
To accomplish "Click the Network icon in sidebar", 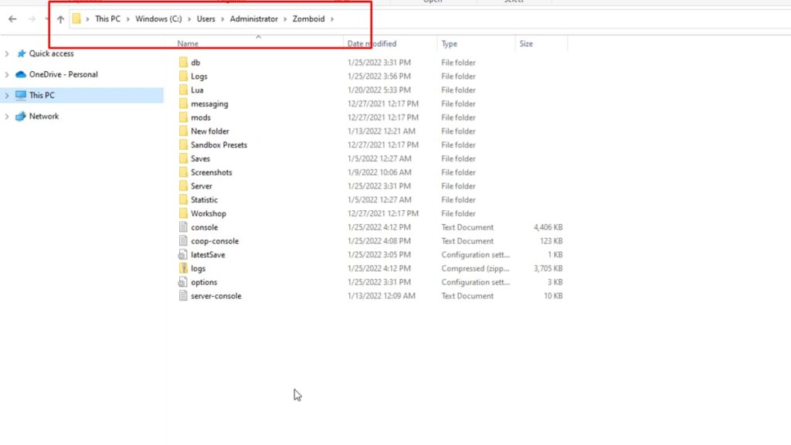I will [x=21, y=117].
